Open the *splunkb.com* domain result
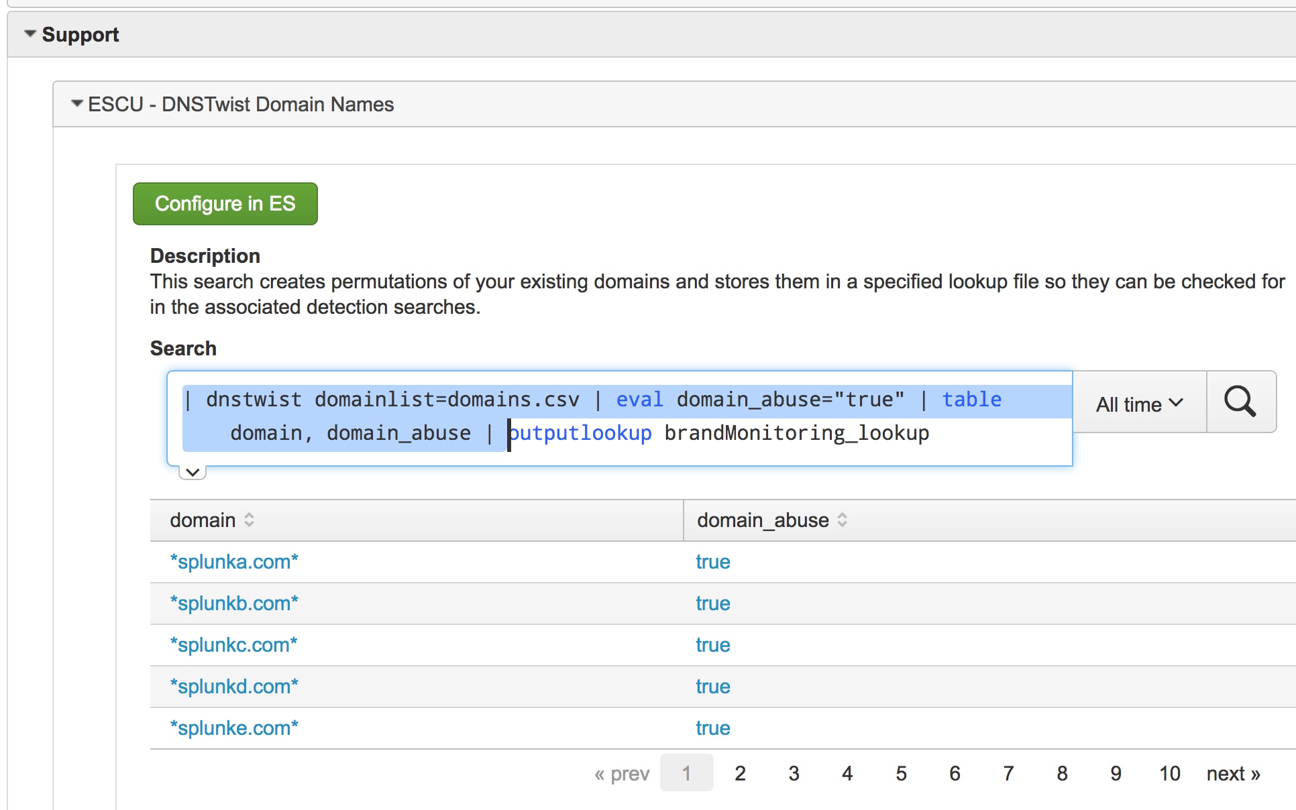The image size is (1296, 810). pyautogui.click(x=234, y=603)
